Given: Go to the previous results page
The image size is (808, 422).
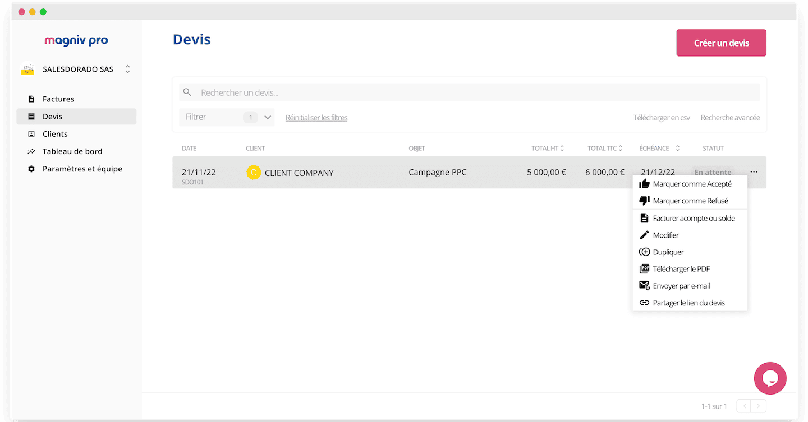Looking at the screenshot, I should click(745, 406).
